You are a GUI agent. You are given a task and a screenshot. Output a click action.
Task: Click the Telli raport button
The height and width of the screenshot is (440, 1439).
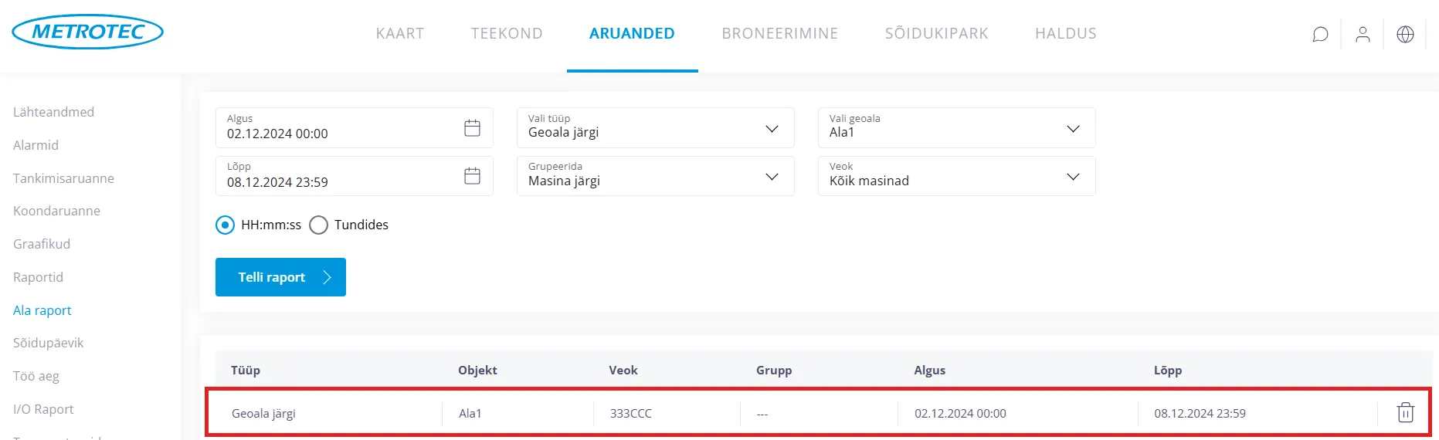[x=280, y=277]
